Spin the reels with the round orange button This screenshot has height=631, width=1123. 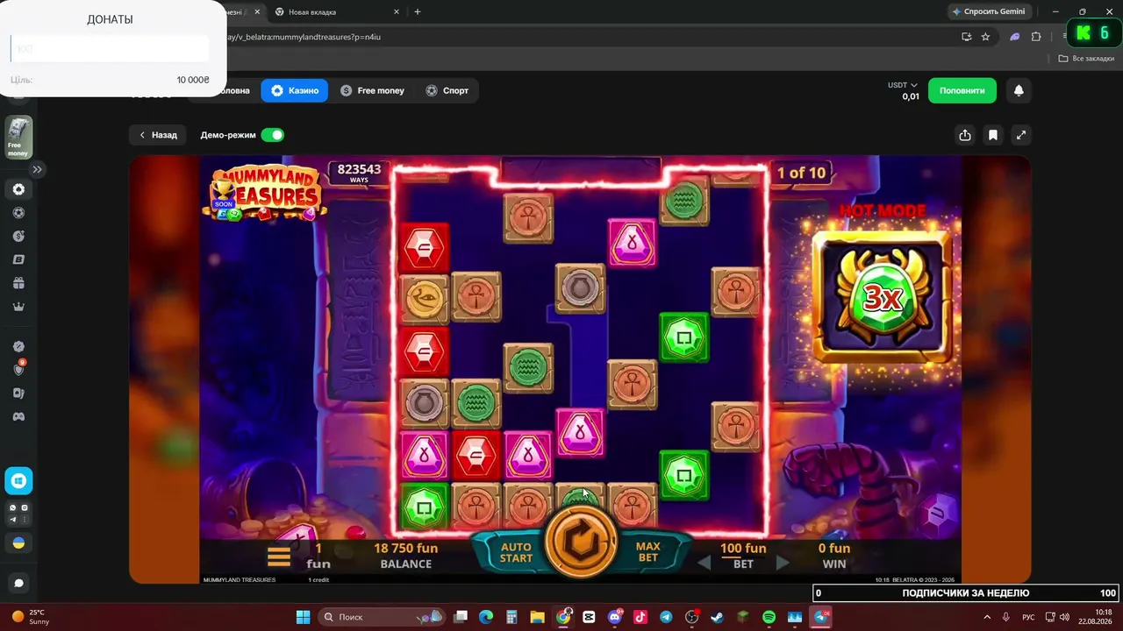(x=580, y=542)
